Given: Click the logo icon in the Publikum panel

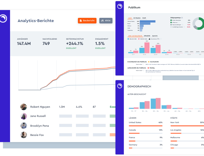Looking at the screenshot, I should (x=120, y=7).
